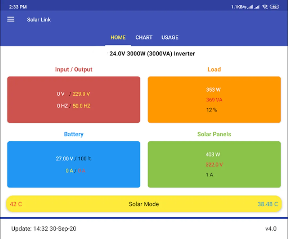
Task: Tap the solar current 1 A
Action: click(x=209, y=175)
